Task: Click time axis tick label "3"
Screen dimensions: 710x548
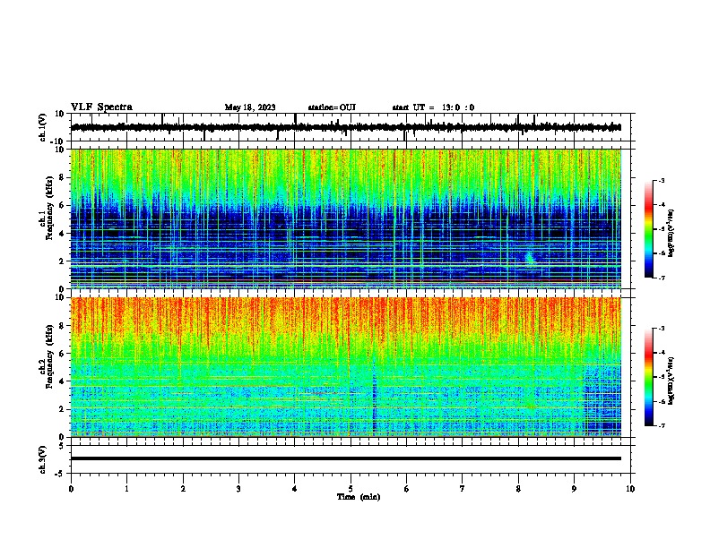Action: [238, 489]
